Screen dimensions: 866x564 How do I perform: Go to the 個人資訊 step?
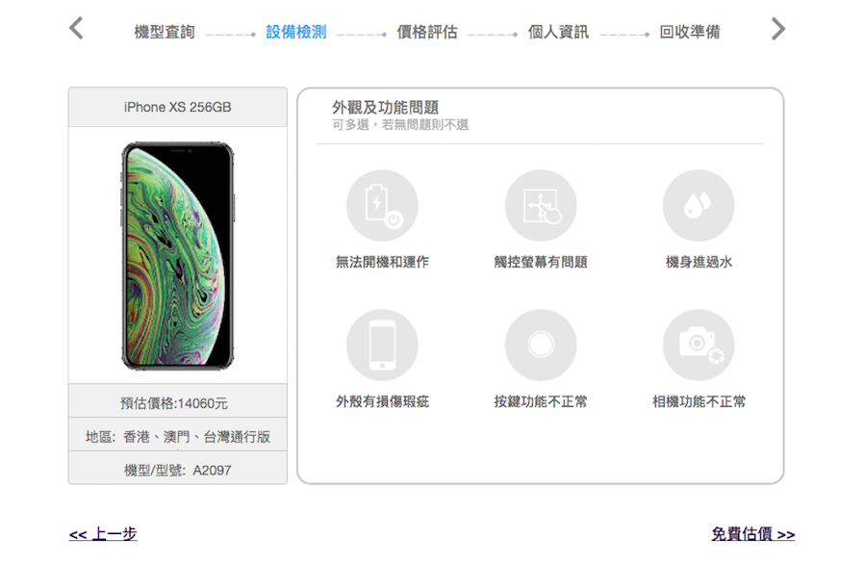[558, 32]
